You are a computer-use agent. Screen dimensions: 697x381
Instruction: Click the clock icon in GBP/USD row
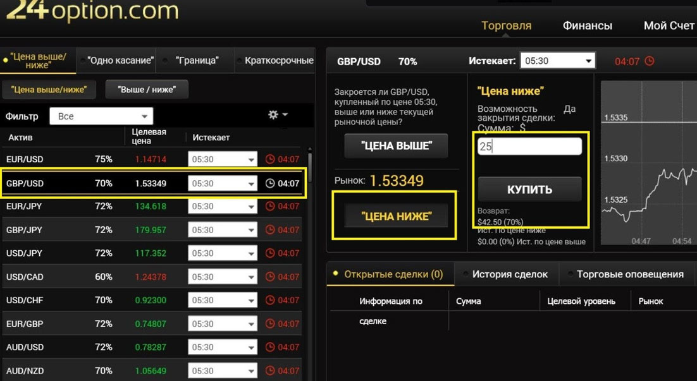click(x=270, y=183)
